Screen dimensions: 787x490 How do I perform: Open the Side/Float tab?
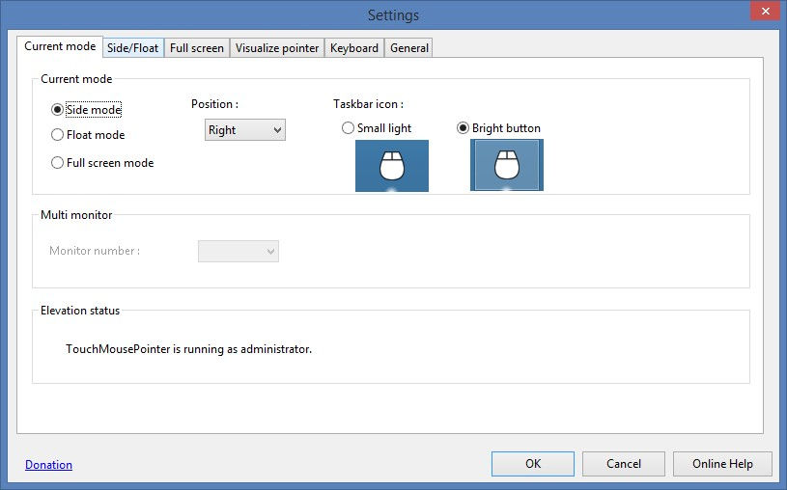point(133,48)
